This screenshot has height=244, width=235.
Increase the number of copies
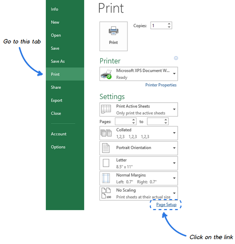pos(169,24)
